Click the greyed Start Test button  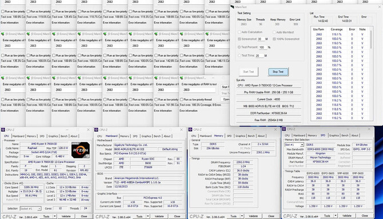249,72
